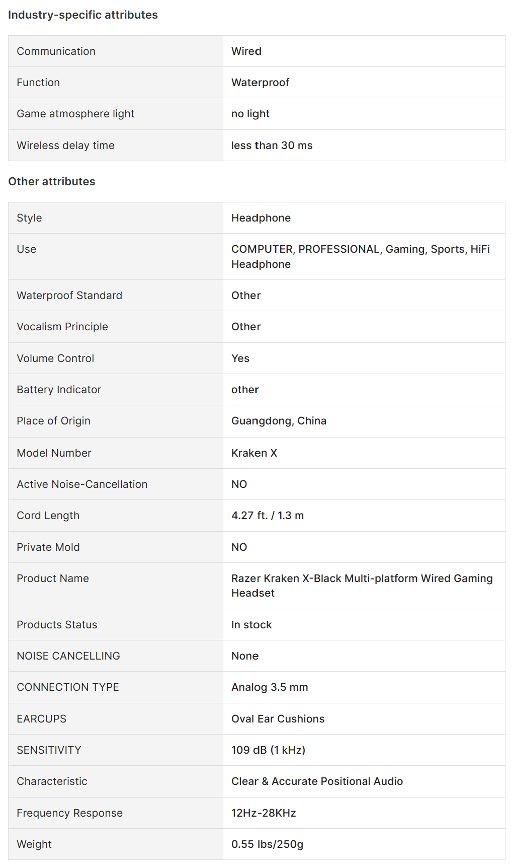This screenshot has width=511, height=867.
Task: Click the Volume Control Yes value
Action: pyautogui.click(x=240, y=358)
